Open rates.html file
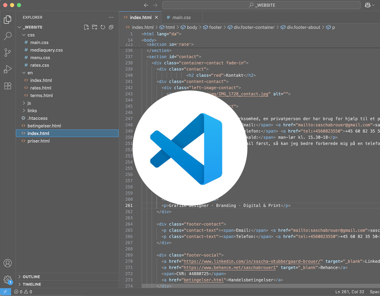Image resolution: width=380 pixels, height=296 pixels. click(x=67, y=88)
